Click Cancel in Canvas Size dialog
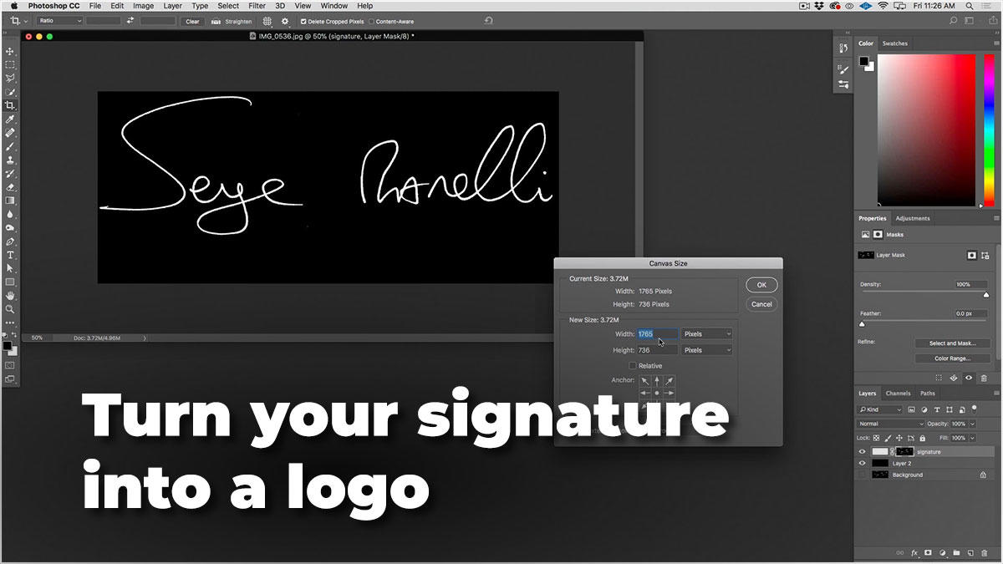 761,304
